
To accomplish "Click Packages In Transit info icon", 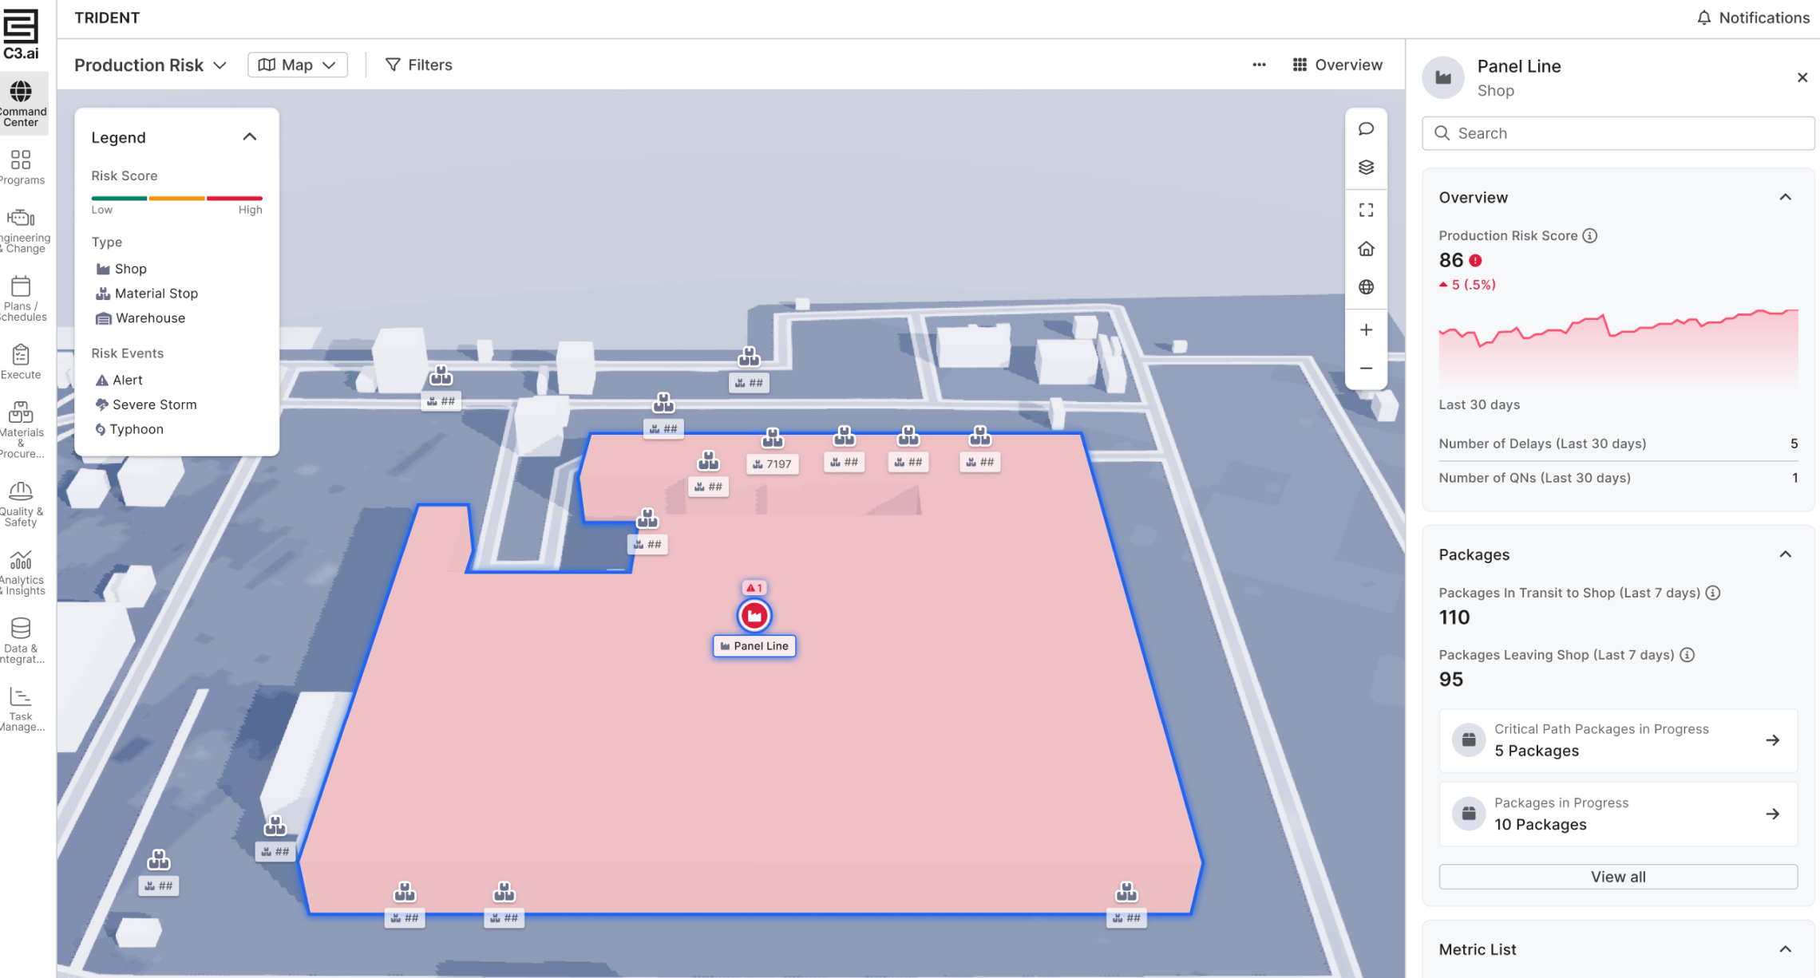I will point(1713,593).
